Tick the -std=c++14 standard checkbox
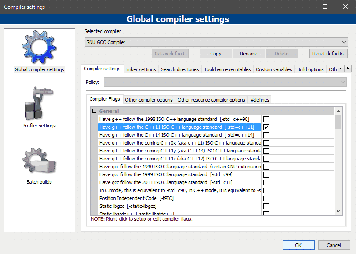The width and height of the screenshot is (356, 254). click(266, 135)
